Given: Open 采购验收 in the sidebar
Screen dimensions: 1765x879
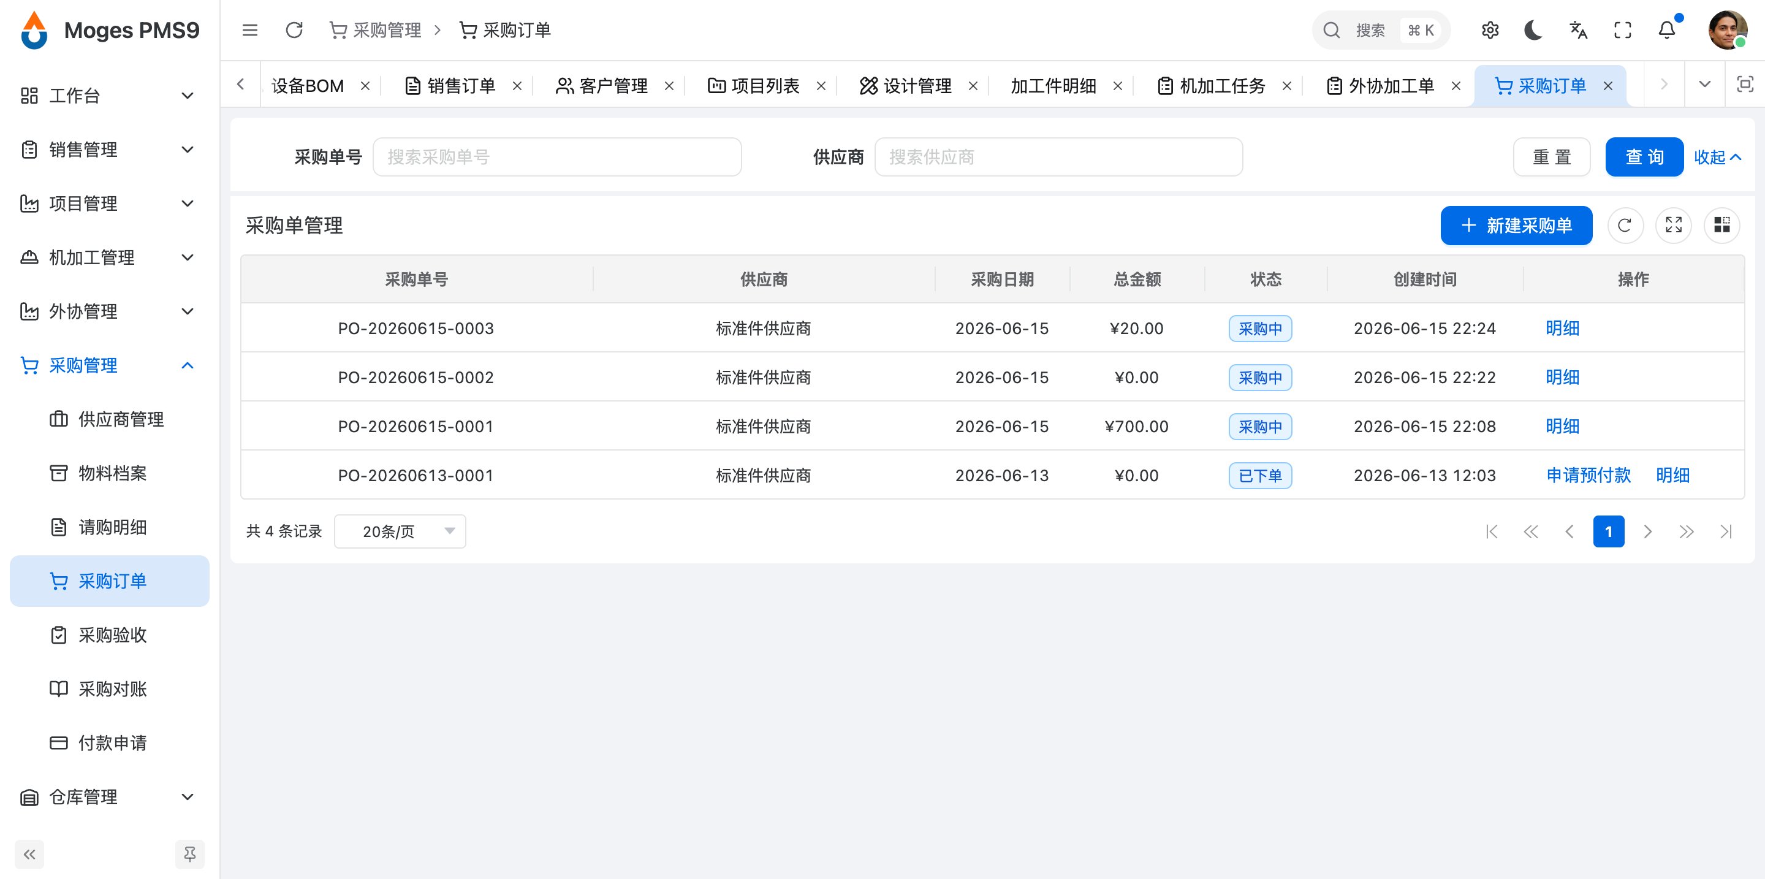Looking at the screenshot, I should pos(110,635).
